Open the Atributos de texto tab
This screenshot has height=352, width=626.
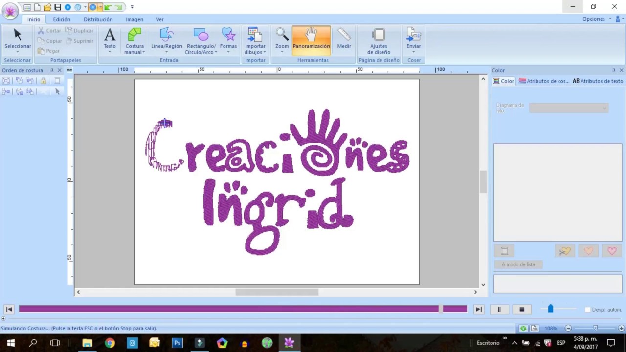598,81
